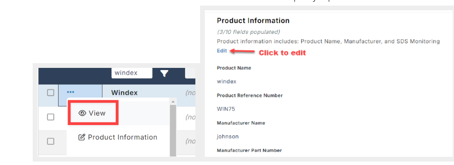Select View from the context menu

coord(93,113)
